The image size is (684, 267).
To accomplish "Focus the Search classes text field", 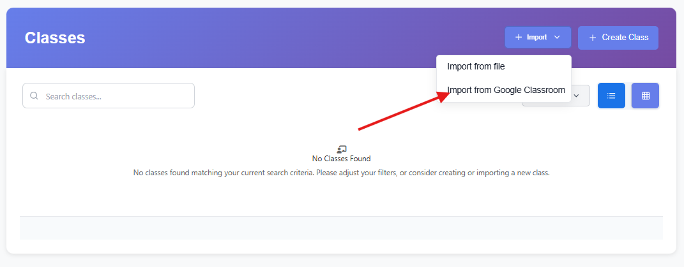I will pyautogui.click(x=115, y=96).
